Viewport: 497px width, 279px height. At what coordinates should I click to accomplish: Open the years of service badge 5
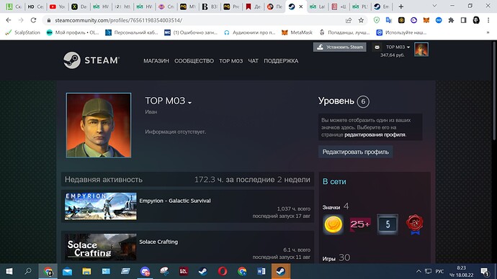[388, 224]
